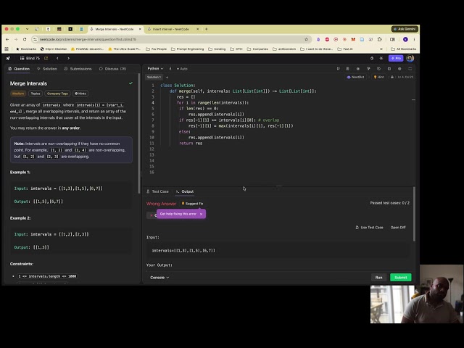Click the green Submit button
Viewport: 464px width, 348px height.
click(x=401, y=278)
